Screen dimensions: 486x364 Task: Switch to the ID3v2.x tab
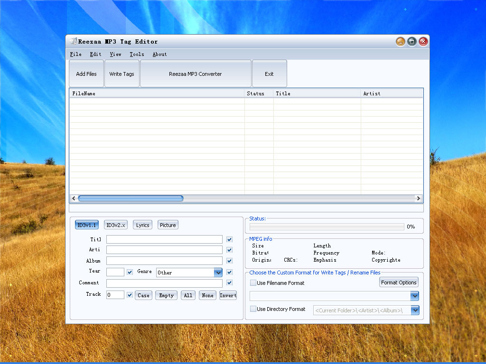click(116, 225)
